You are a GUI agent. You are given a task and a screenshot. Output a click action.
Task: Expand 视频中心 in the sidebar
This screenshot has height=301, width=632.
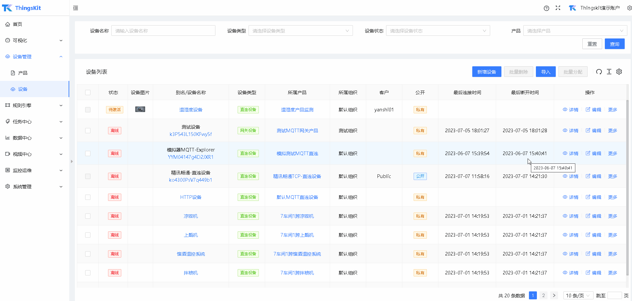point(34,154)
